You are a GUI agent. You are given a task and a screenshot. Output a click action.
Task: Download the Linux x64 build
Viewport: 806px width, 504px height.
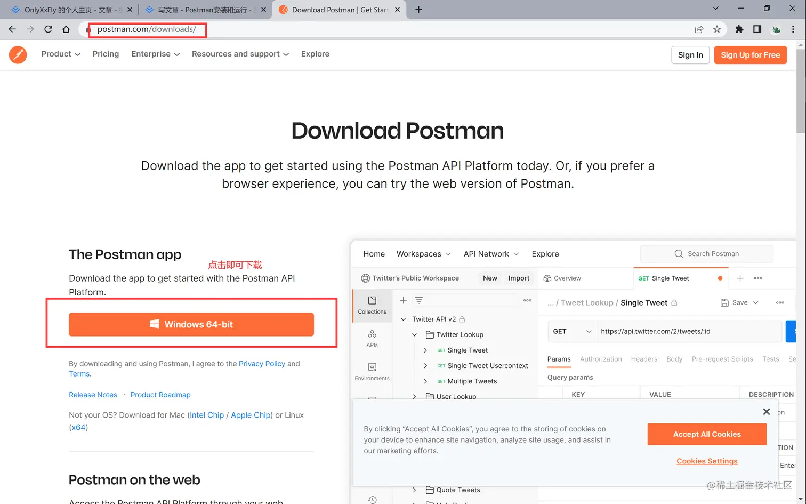coord(78,427)
